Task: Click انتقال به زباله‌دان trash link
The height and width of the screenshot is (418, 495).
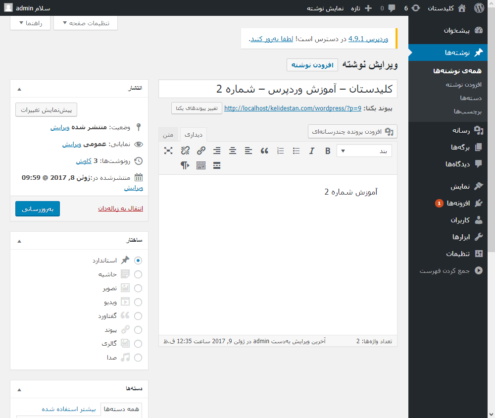Action: [121, 209]
